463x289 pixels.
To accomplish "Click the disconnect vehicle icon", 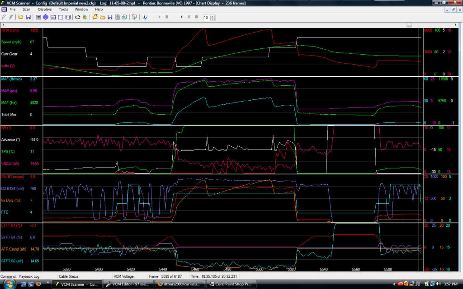I will [11, 17].
